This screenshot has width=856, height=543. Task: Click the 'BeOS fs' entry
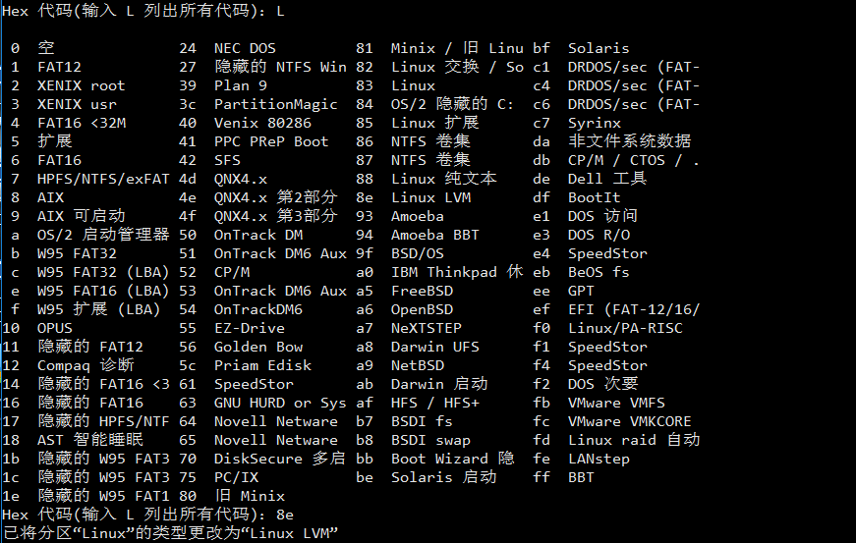tap(599, 272)
